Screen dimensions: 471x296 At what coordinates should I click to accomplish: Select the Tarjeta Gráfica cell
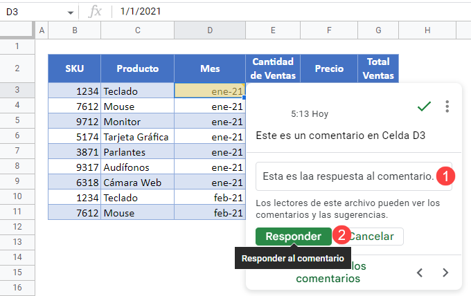(138, 136)
